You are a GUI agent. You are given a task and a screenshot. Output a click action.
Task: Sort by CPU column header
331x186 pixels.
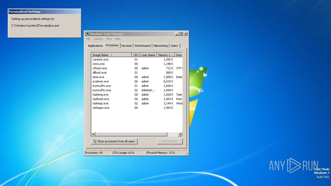pyautogui.click(x=136, y=55)
